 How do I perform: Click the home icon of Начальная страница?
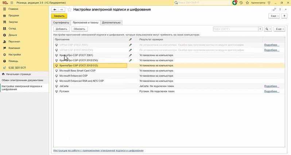pyautogui.click(x=3, y=74)
